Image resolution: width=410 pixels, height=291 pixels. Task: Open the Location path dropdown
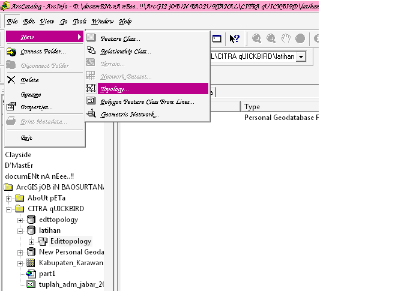tap(301, 56)
